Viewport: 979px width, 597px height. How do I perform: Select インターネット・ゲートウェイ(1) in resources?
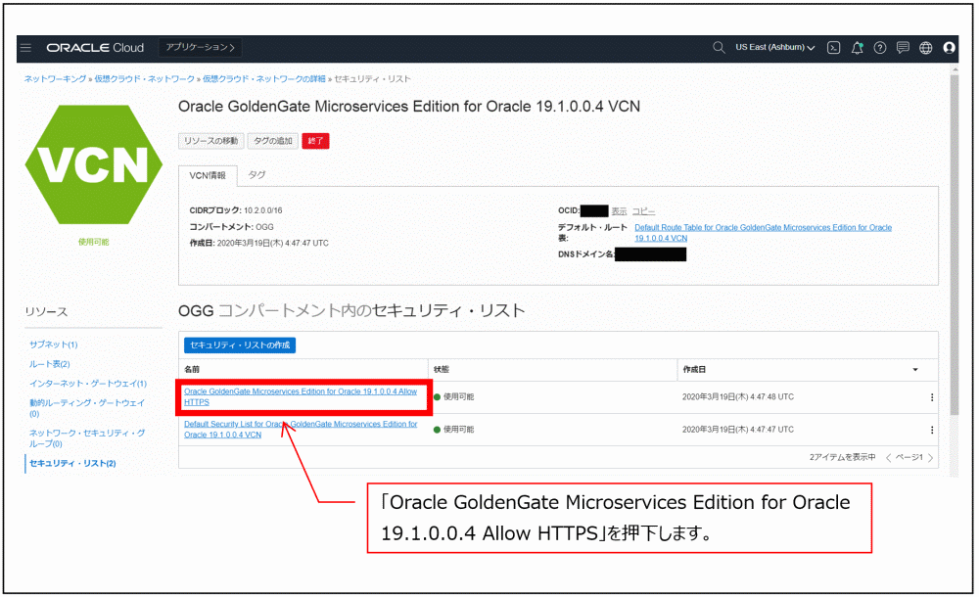[88, 384]
